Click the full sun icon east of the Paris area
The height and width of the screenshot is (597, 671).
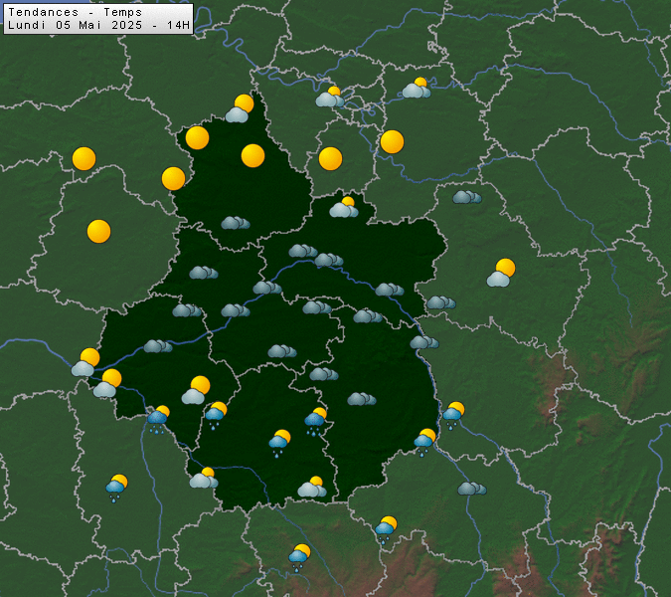[x=392, y=141]
